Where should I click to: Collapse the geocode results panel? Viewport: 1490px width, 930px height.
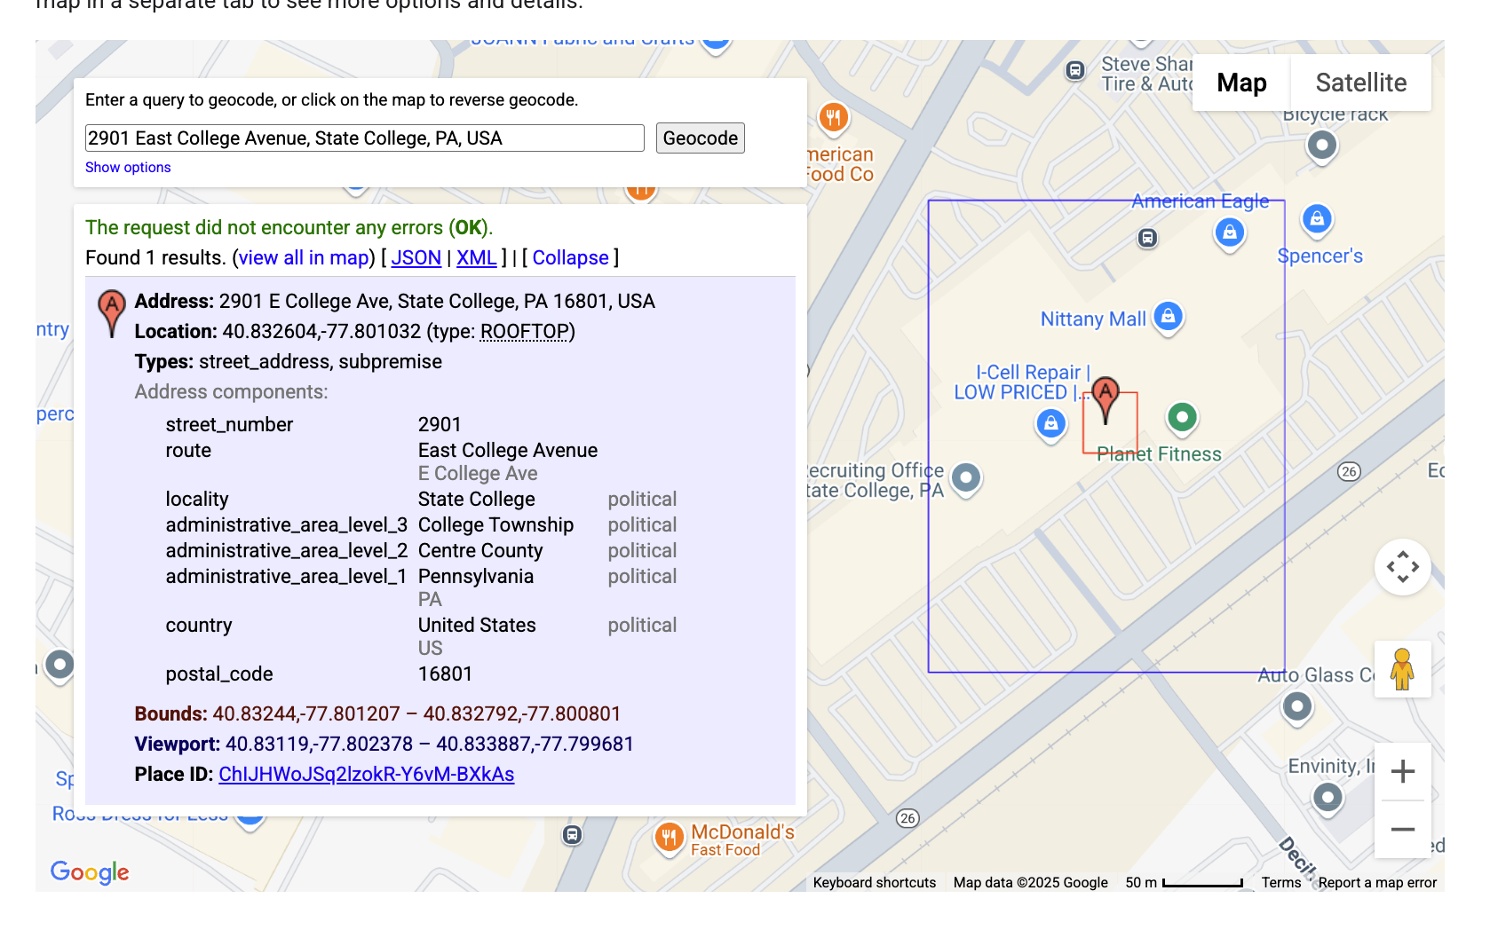tap(570, 258)
